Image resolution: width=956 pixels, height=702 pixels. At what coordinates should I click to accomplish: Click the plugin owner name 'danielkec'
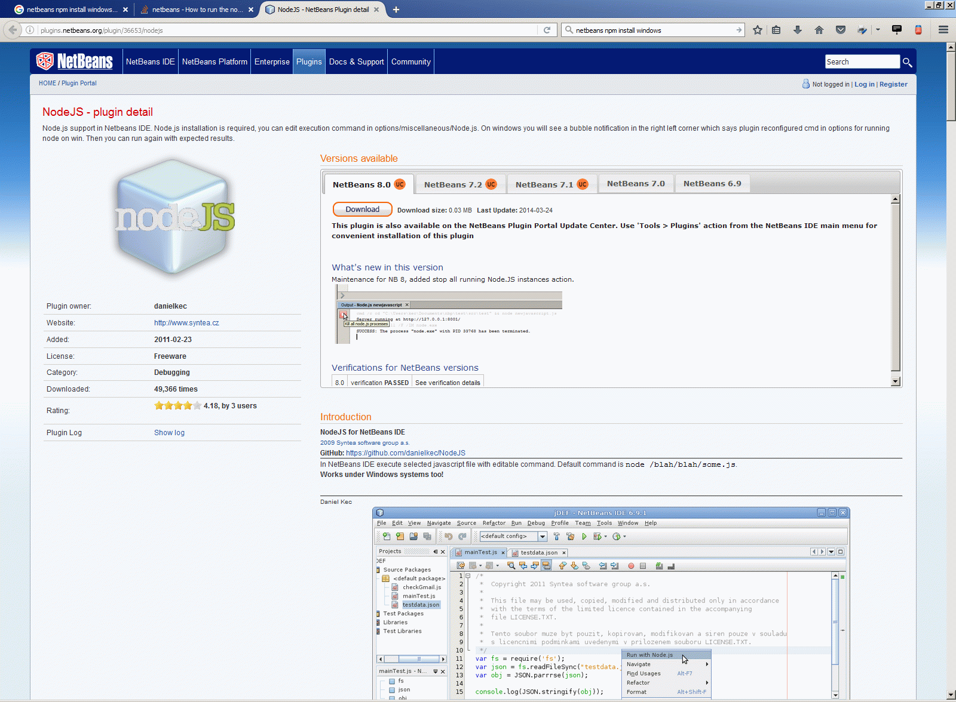[170, 306]
